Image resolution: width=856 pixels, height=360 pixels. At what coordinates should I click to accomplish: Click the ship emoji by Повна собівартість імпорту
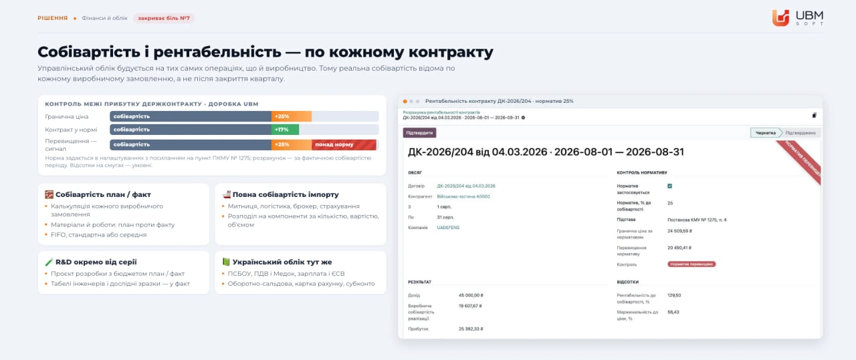[x=227, y=194]
